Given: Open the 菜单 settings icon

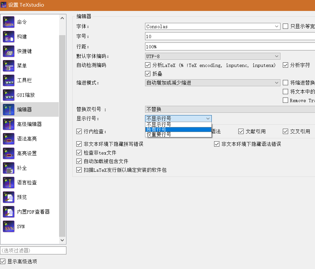Looking at the screenshot, I should (9, 66).
